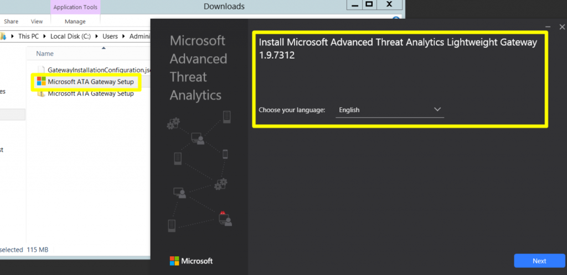Open the Share ribbon tab
This screenshot has width=567, height=275.
tap(11, 22)
